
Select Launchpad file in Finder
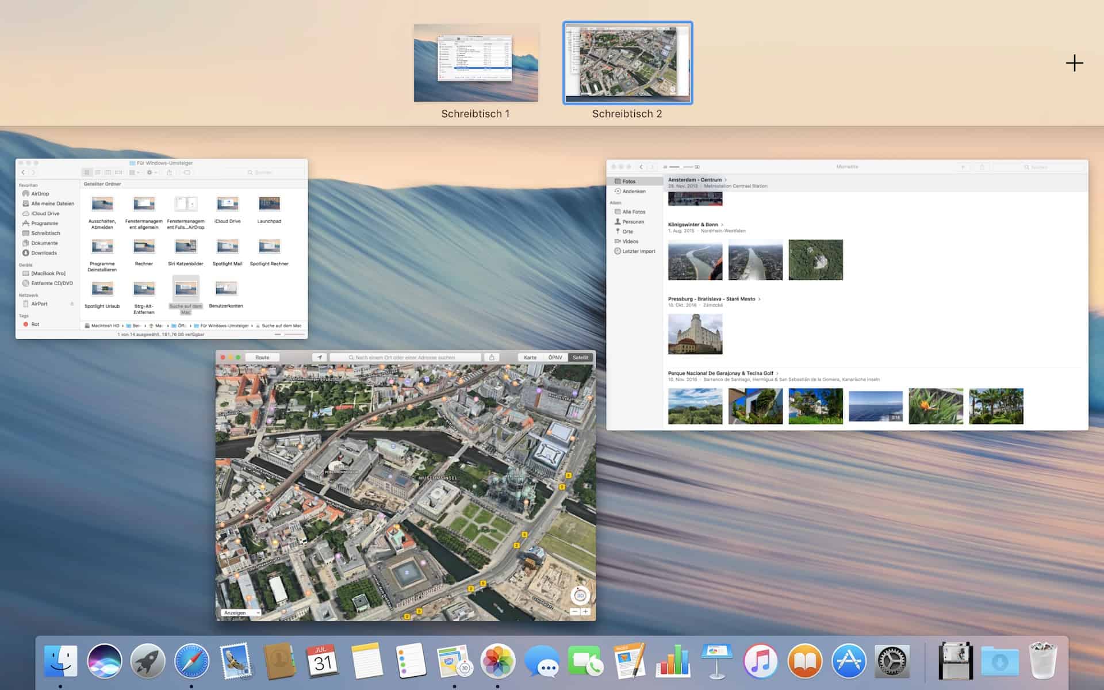269,210
